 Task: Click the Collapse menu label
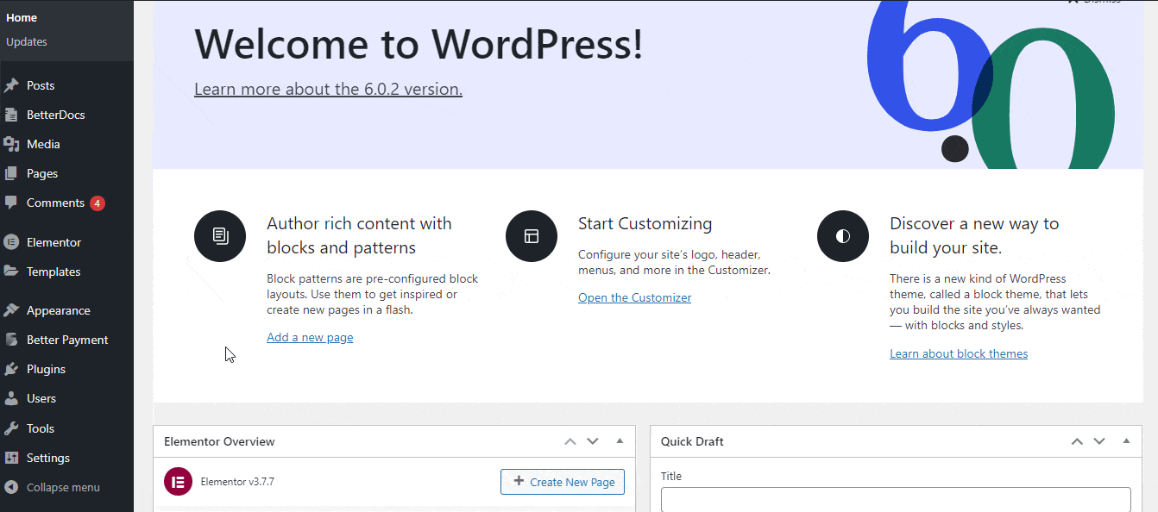click(63, 487)
